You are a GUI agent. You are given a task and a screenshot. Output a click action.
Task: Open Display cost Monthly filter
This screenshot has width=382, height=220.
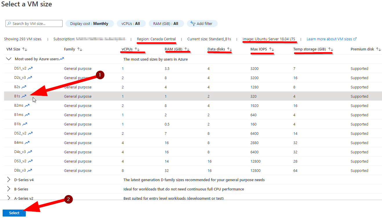point(89,23)
